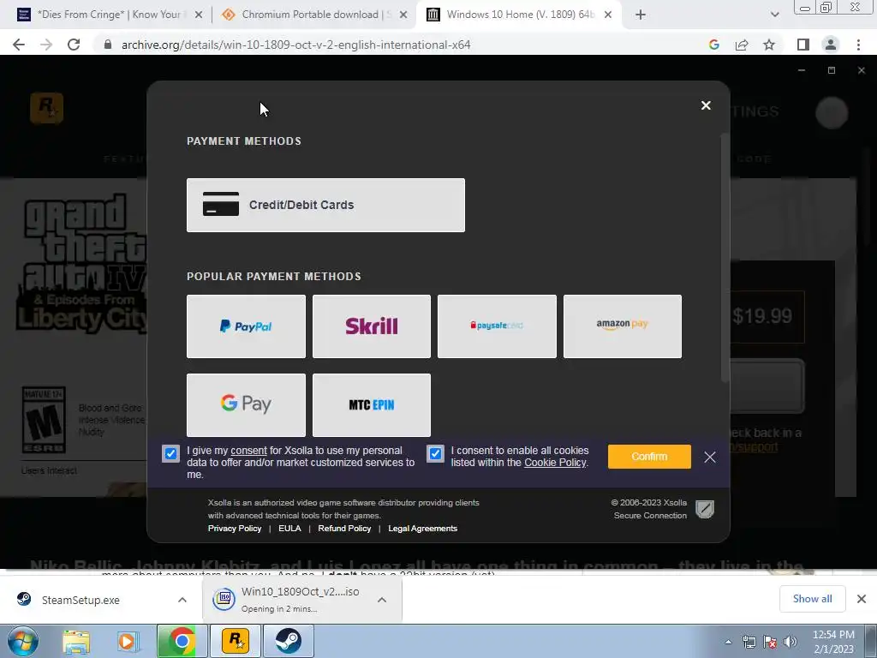The height and width of the screenshot is (658, 877).
Task: Reload the current page
Action: [x=74, y=45]
